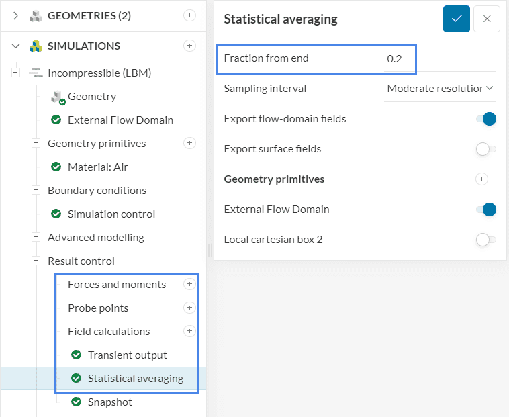Screen dimensions: 509x417
Task: Enable Export surface fields toggle
Action: click(485, 149)
